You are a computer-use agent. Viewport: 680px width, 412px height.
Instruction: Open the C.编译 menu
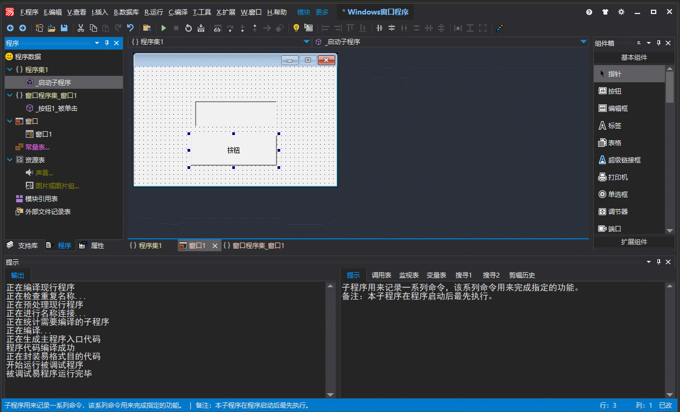[x=178, y=12]
